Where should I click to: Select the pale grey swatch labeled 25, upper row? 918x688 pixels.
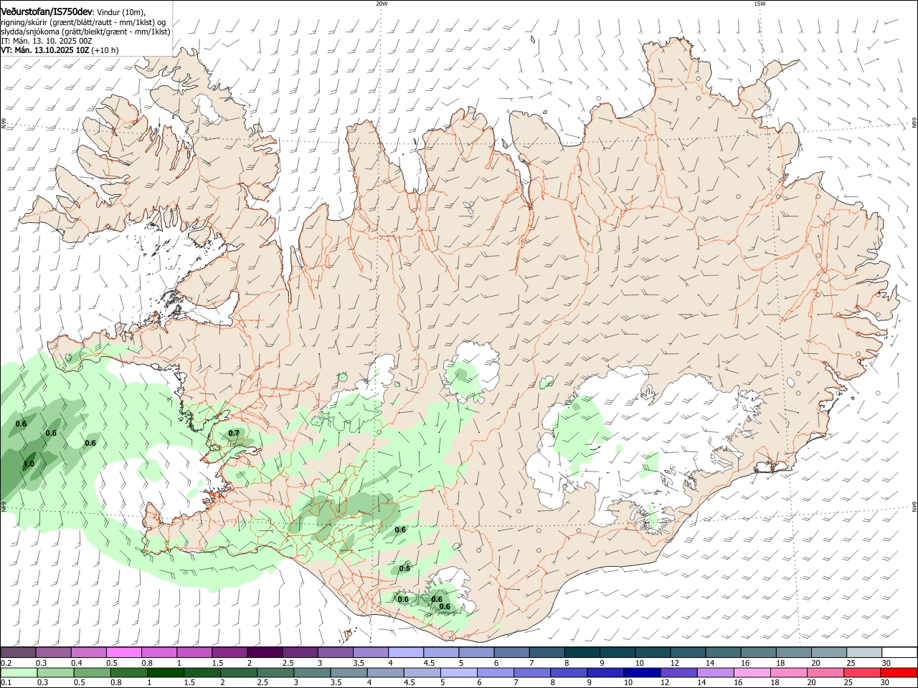(x=864, y=653)
